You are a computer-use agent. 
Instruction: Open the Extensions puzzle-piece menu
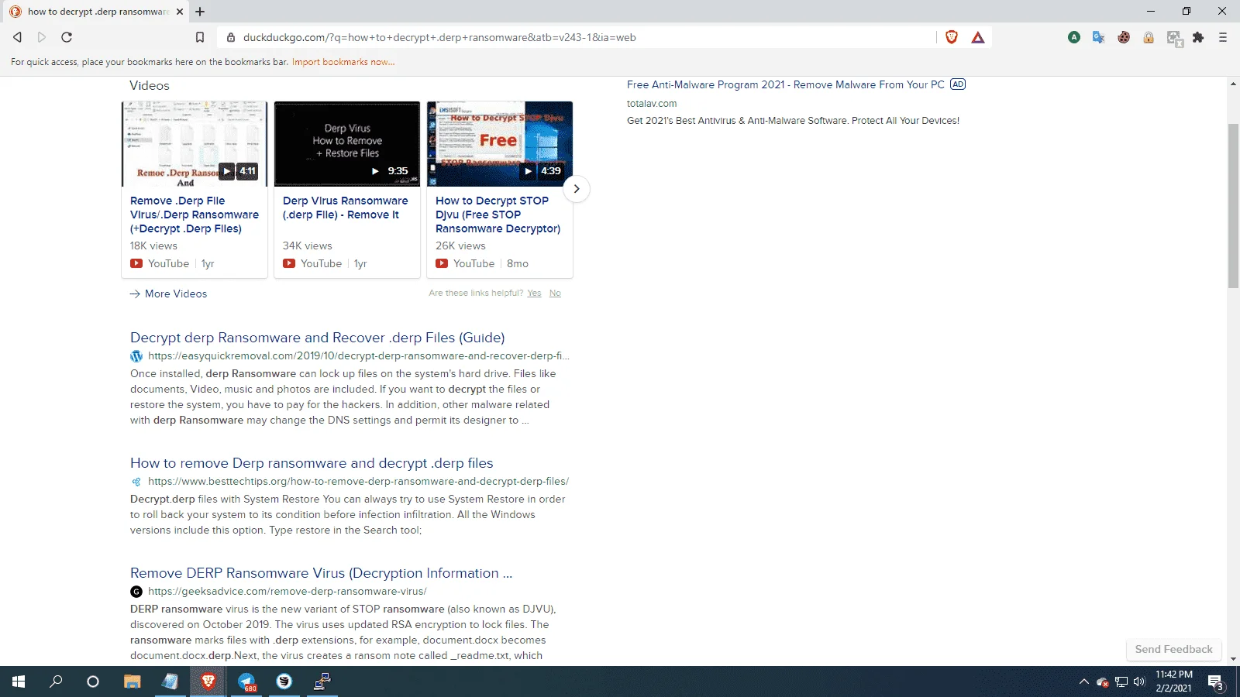[1198, 37]
